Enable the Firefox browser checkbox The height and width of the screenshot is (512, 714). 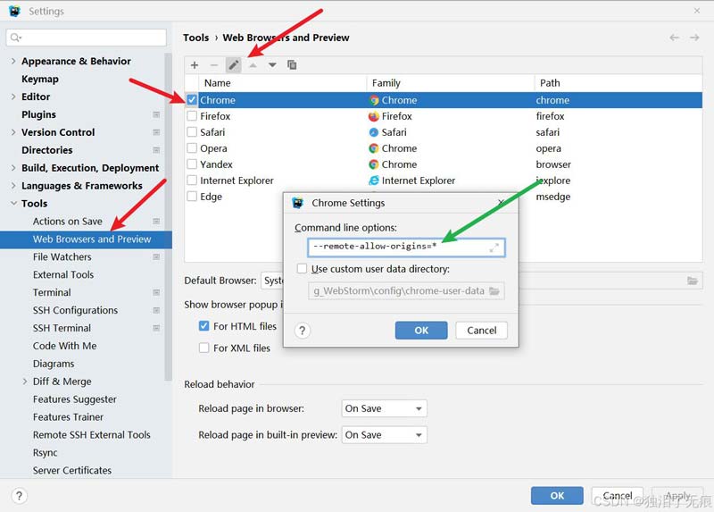click(192, 116)
